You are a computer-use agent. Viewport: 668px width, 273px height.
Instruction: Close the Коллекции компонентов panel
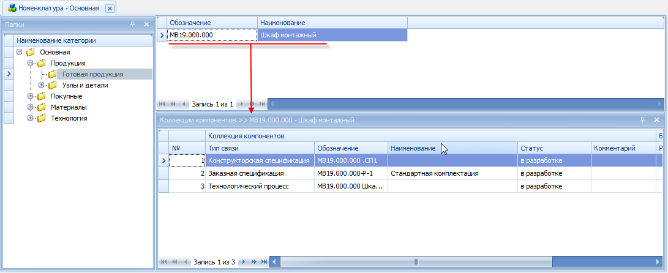(656, 120)
